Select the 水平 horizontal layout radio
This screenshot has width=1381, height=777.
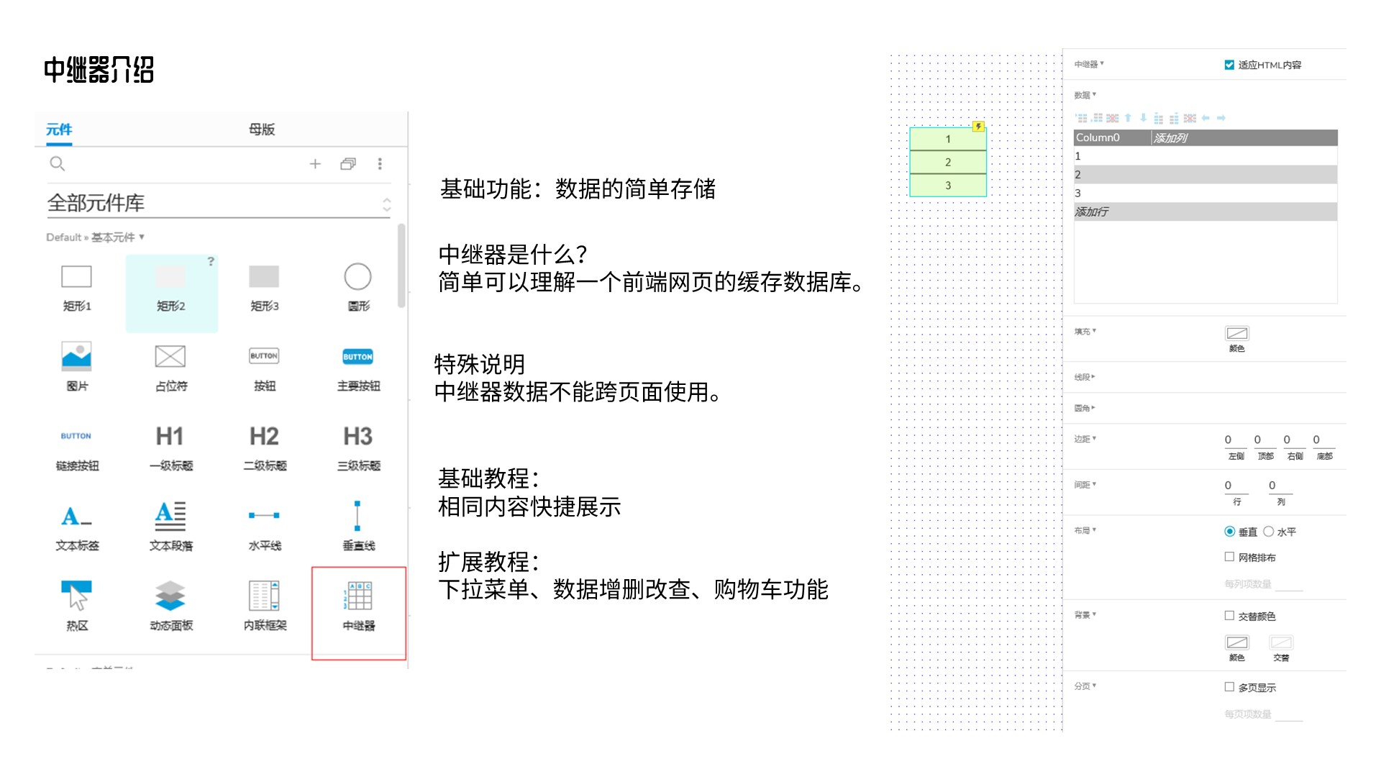pos(1268,532)
